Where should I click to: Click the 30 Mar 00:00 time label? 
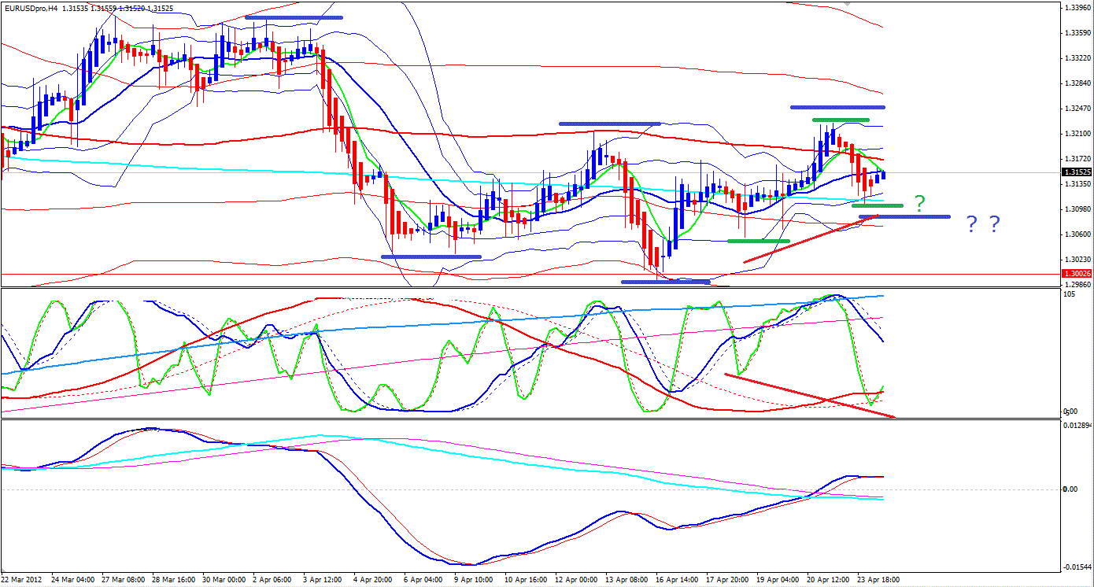pyautogui.click(x=224, y=579)
